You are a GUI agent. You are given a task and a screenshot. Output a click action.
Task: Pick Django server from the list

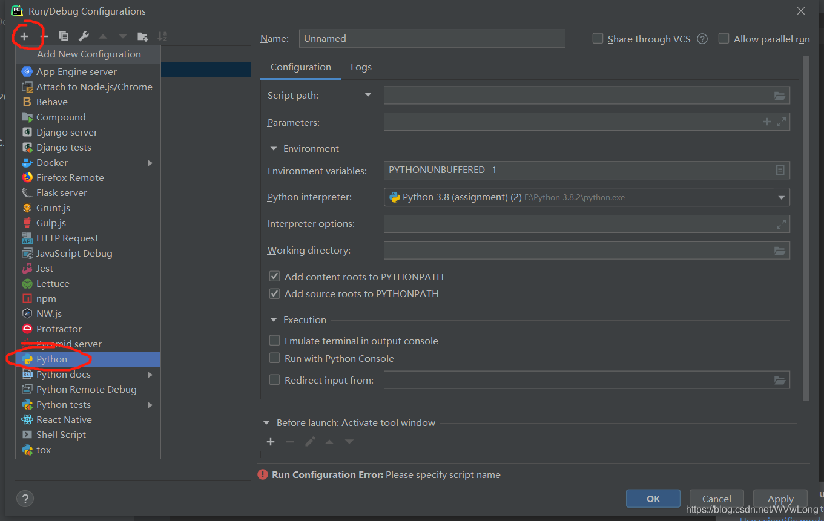(x=88, y=132)
